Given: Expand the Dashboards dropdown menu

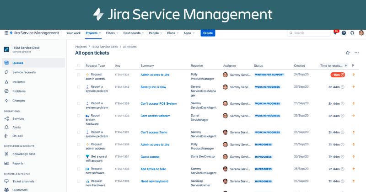Looking at the screenshot, I should coord(134,33).
